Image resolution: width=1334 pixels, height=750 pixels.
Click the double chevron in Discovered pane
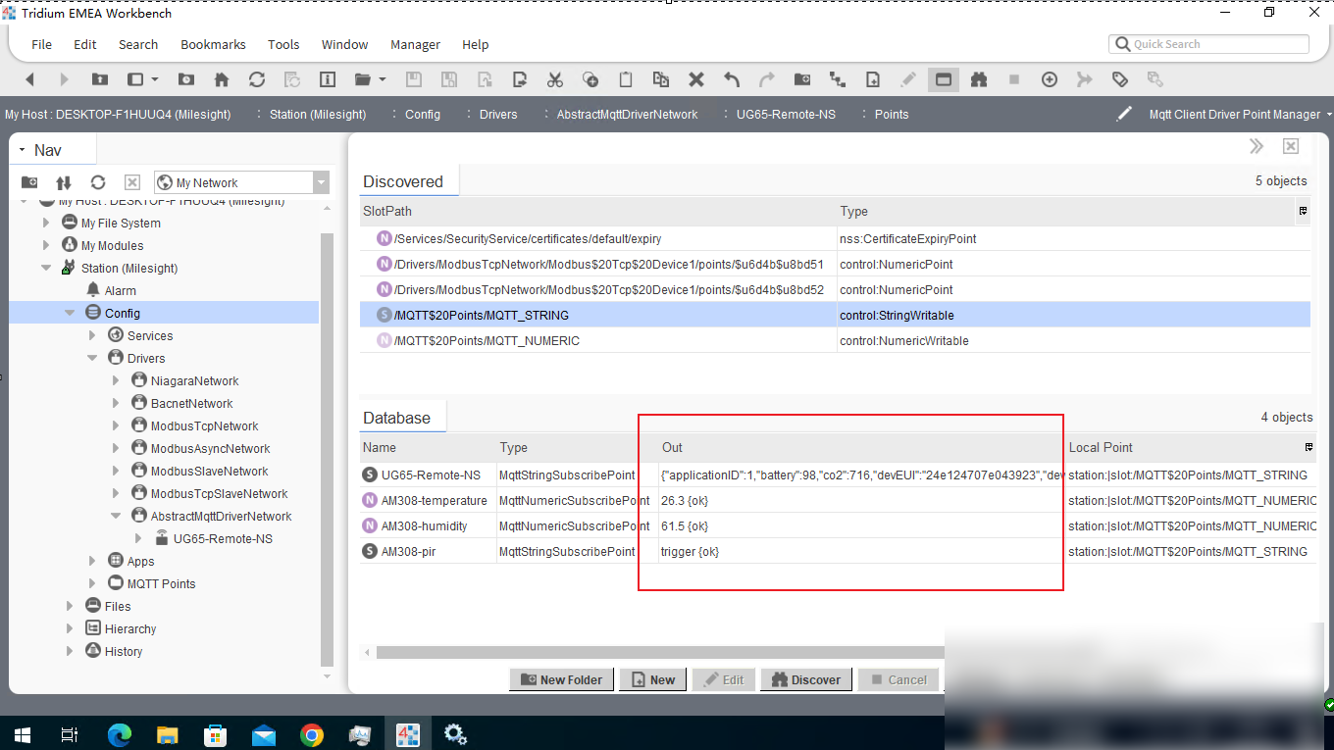1257,146
